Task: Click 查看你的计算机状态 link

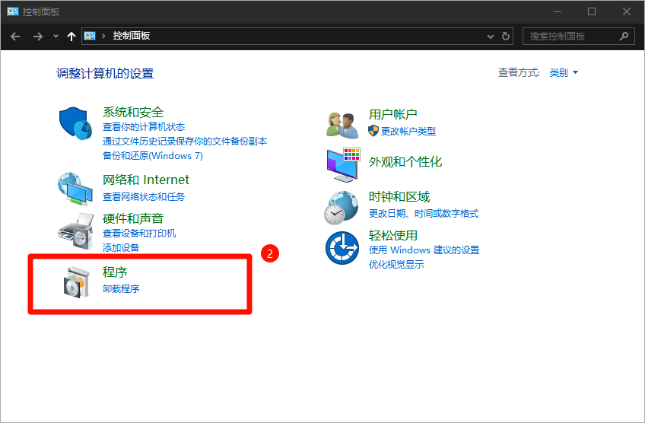Action: click(x=144, y=127)
